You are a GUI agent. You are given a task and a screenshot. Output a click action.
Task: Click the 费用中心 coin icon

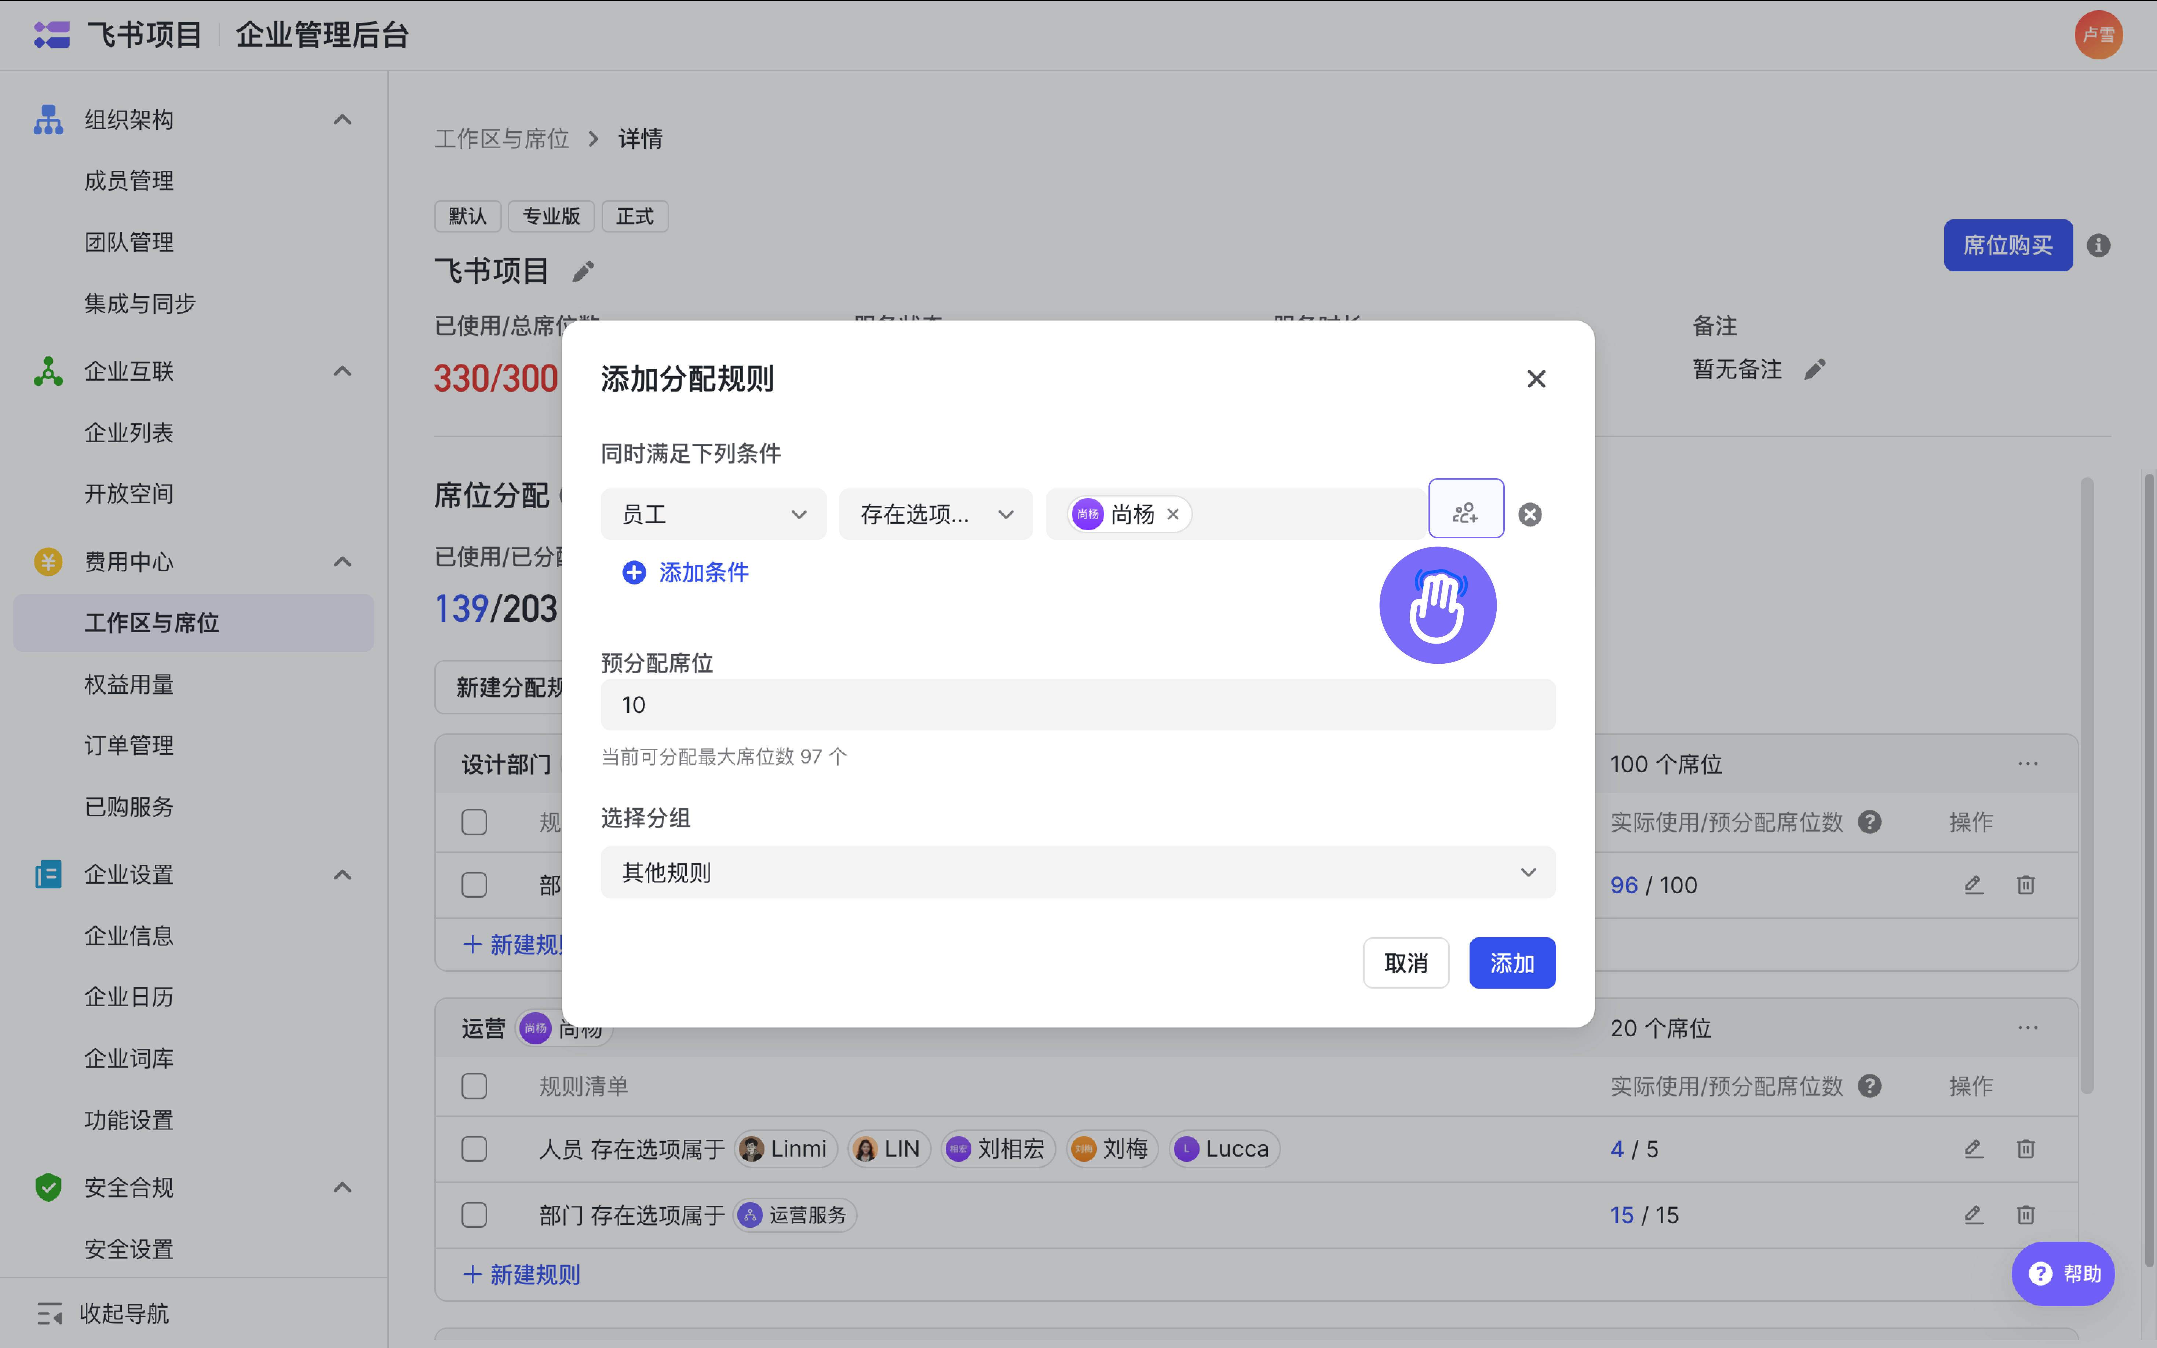[x=48, y=562]
